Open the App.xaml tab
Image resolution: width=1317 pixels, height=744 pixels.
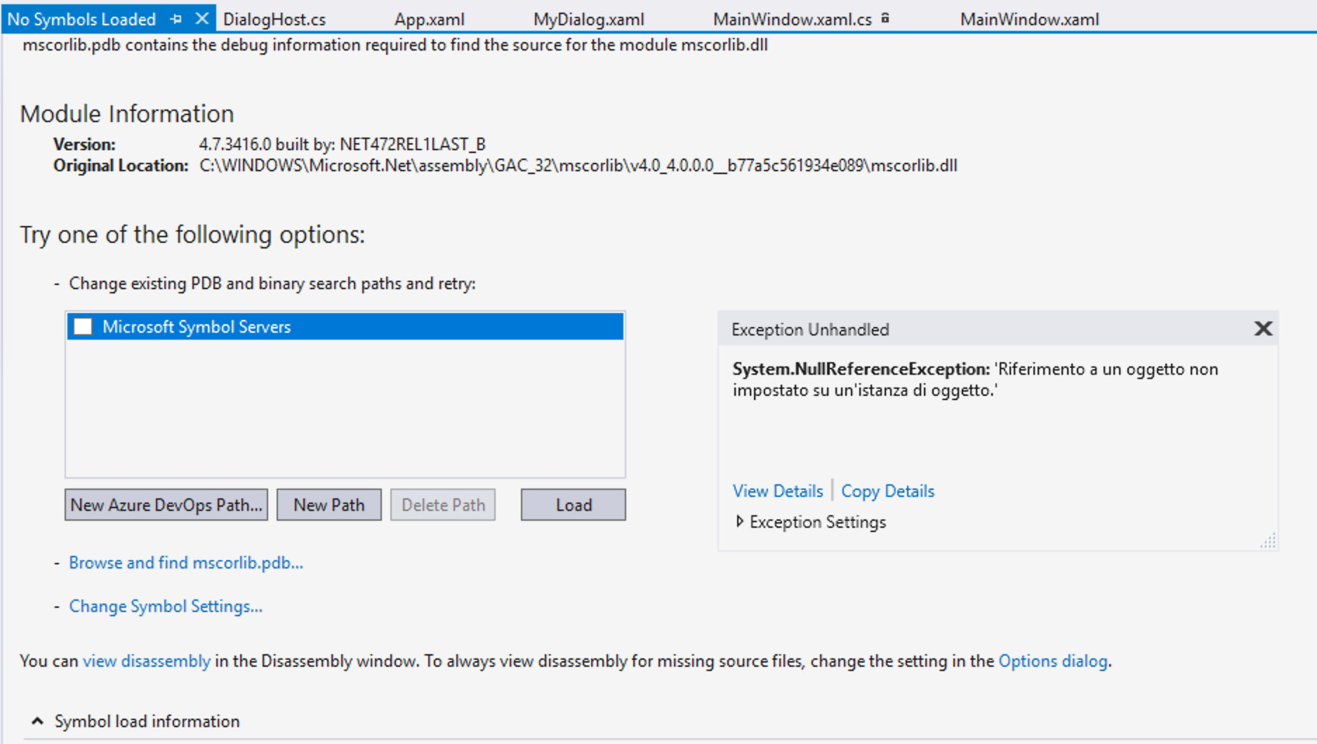(430, 18)
